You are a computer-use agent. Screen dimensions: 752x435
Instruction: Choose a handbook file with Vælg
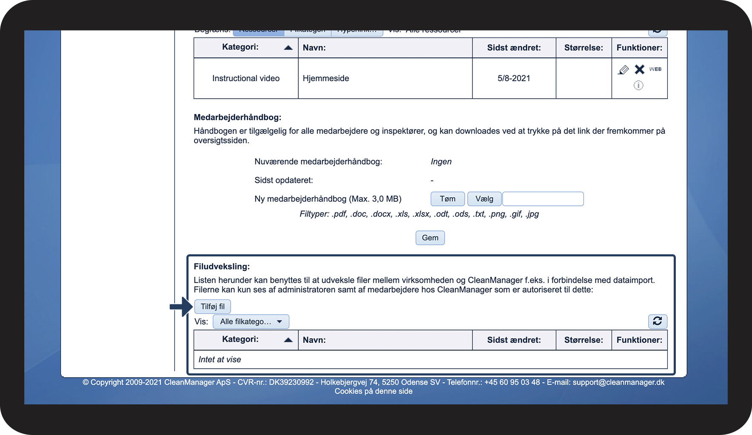coord(484,199)
